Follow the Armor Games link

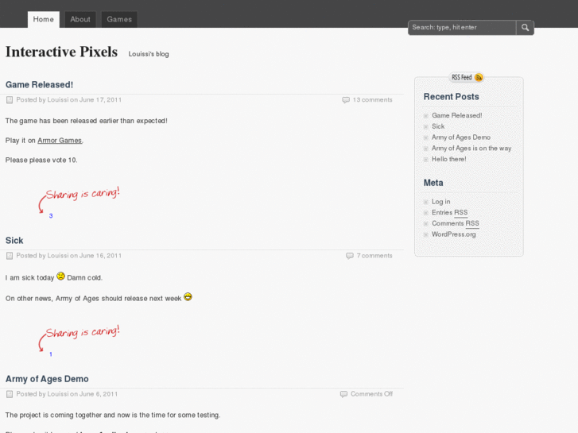(60, 141)
